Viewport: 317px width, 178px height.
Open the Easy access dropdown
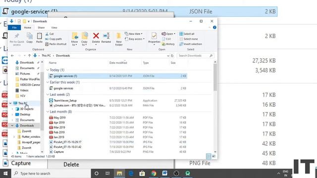(x=135, y=39)
